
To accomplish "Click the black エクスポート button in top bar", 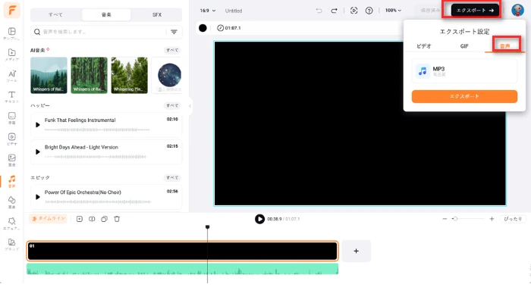I will [475, 11].
